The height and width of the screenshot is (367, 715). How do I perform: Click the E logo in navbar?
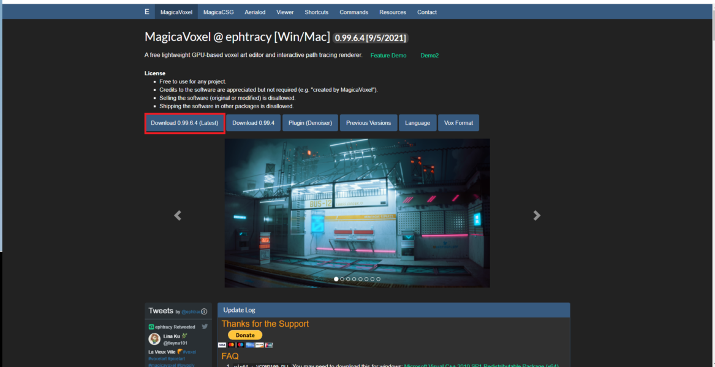[147, 12]
